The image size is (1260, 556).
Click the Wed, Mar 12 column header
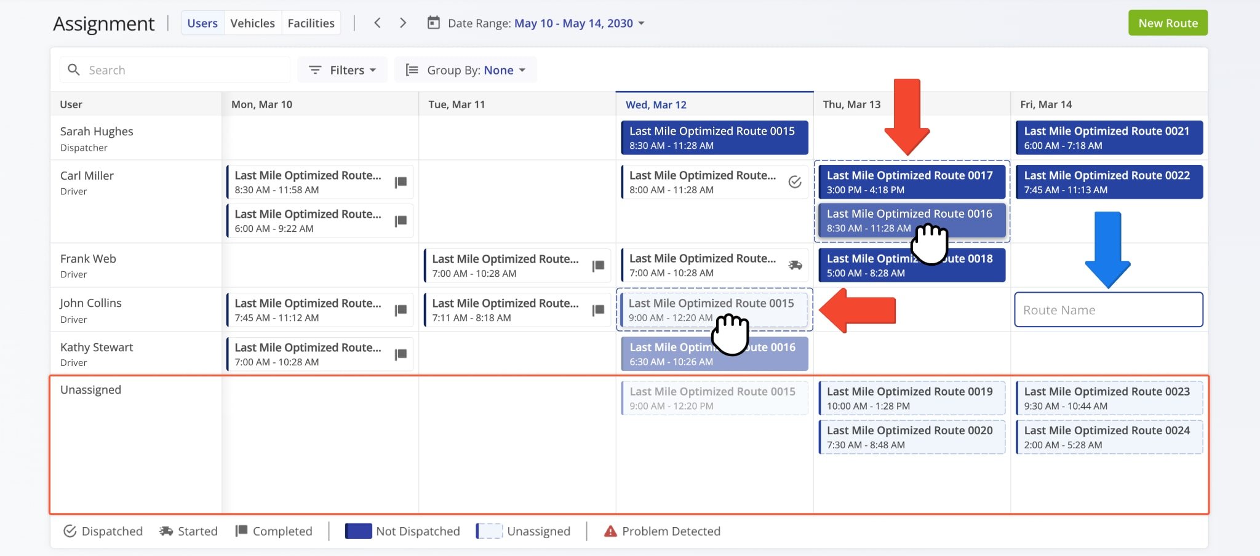point(714,104)
